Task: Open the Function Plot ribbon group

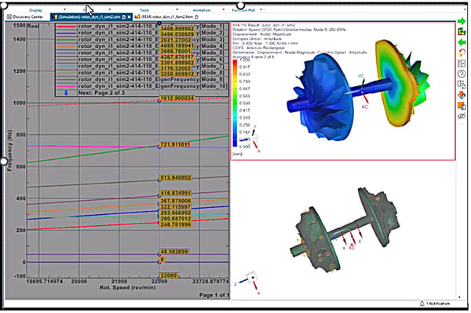Action: click(243, 10)
